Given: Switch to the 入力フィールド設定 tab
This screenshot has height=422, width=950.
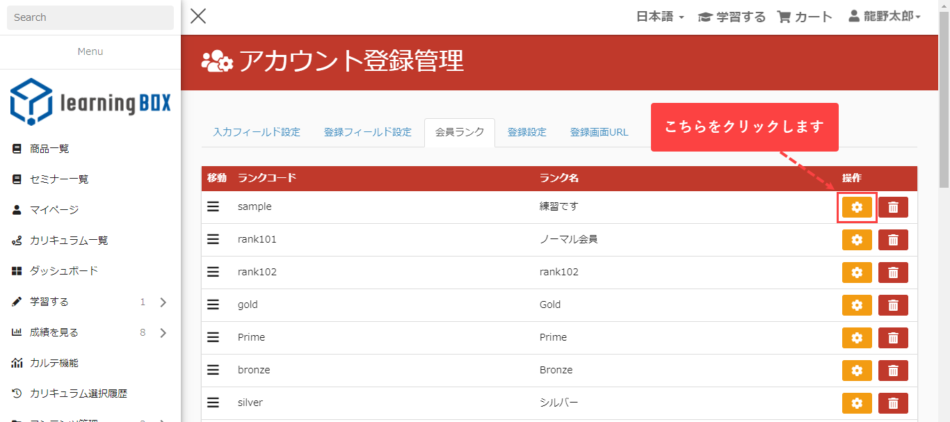Looking at the screenshot, I should coord(257,132).
